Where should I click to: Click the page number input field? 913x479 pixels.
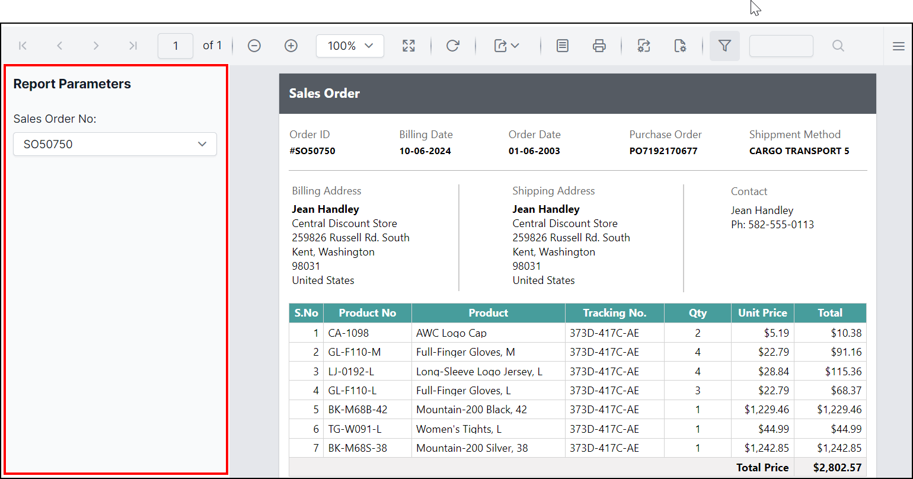click(x=175, y=46)
